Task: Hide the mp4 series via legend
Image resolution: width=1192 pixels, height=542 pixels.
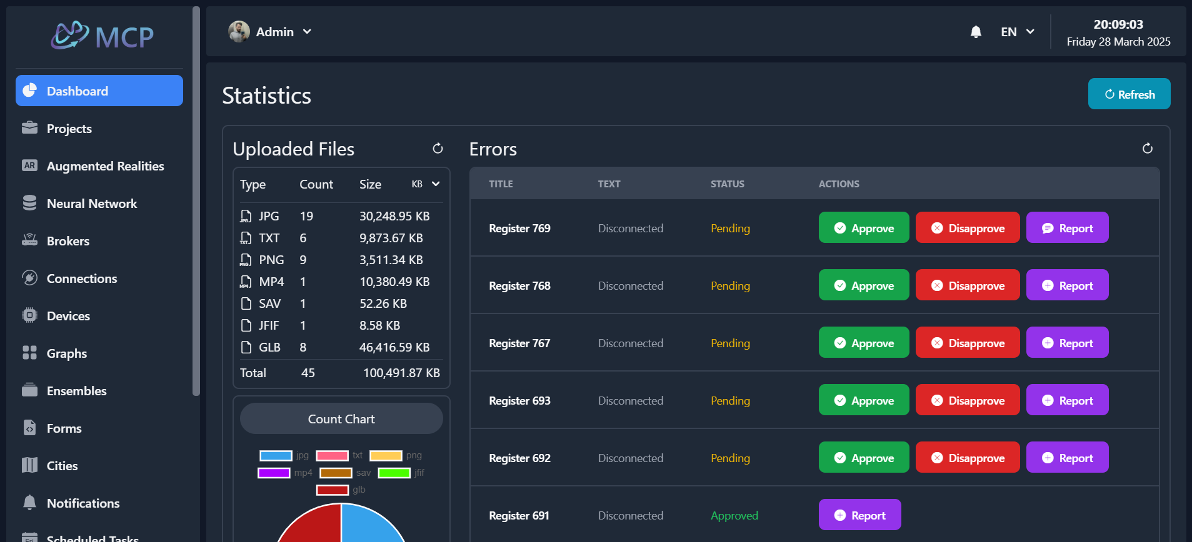Action: (x=284, y=473)
